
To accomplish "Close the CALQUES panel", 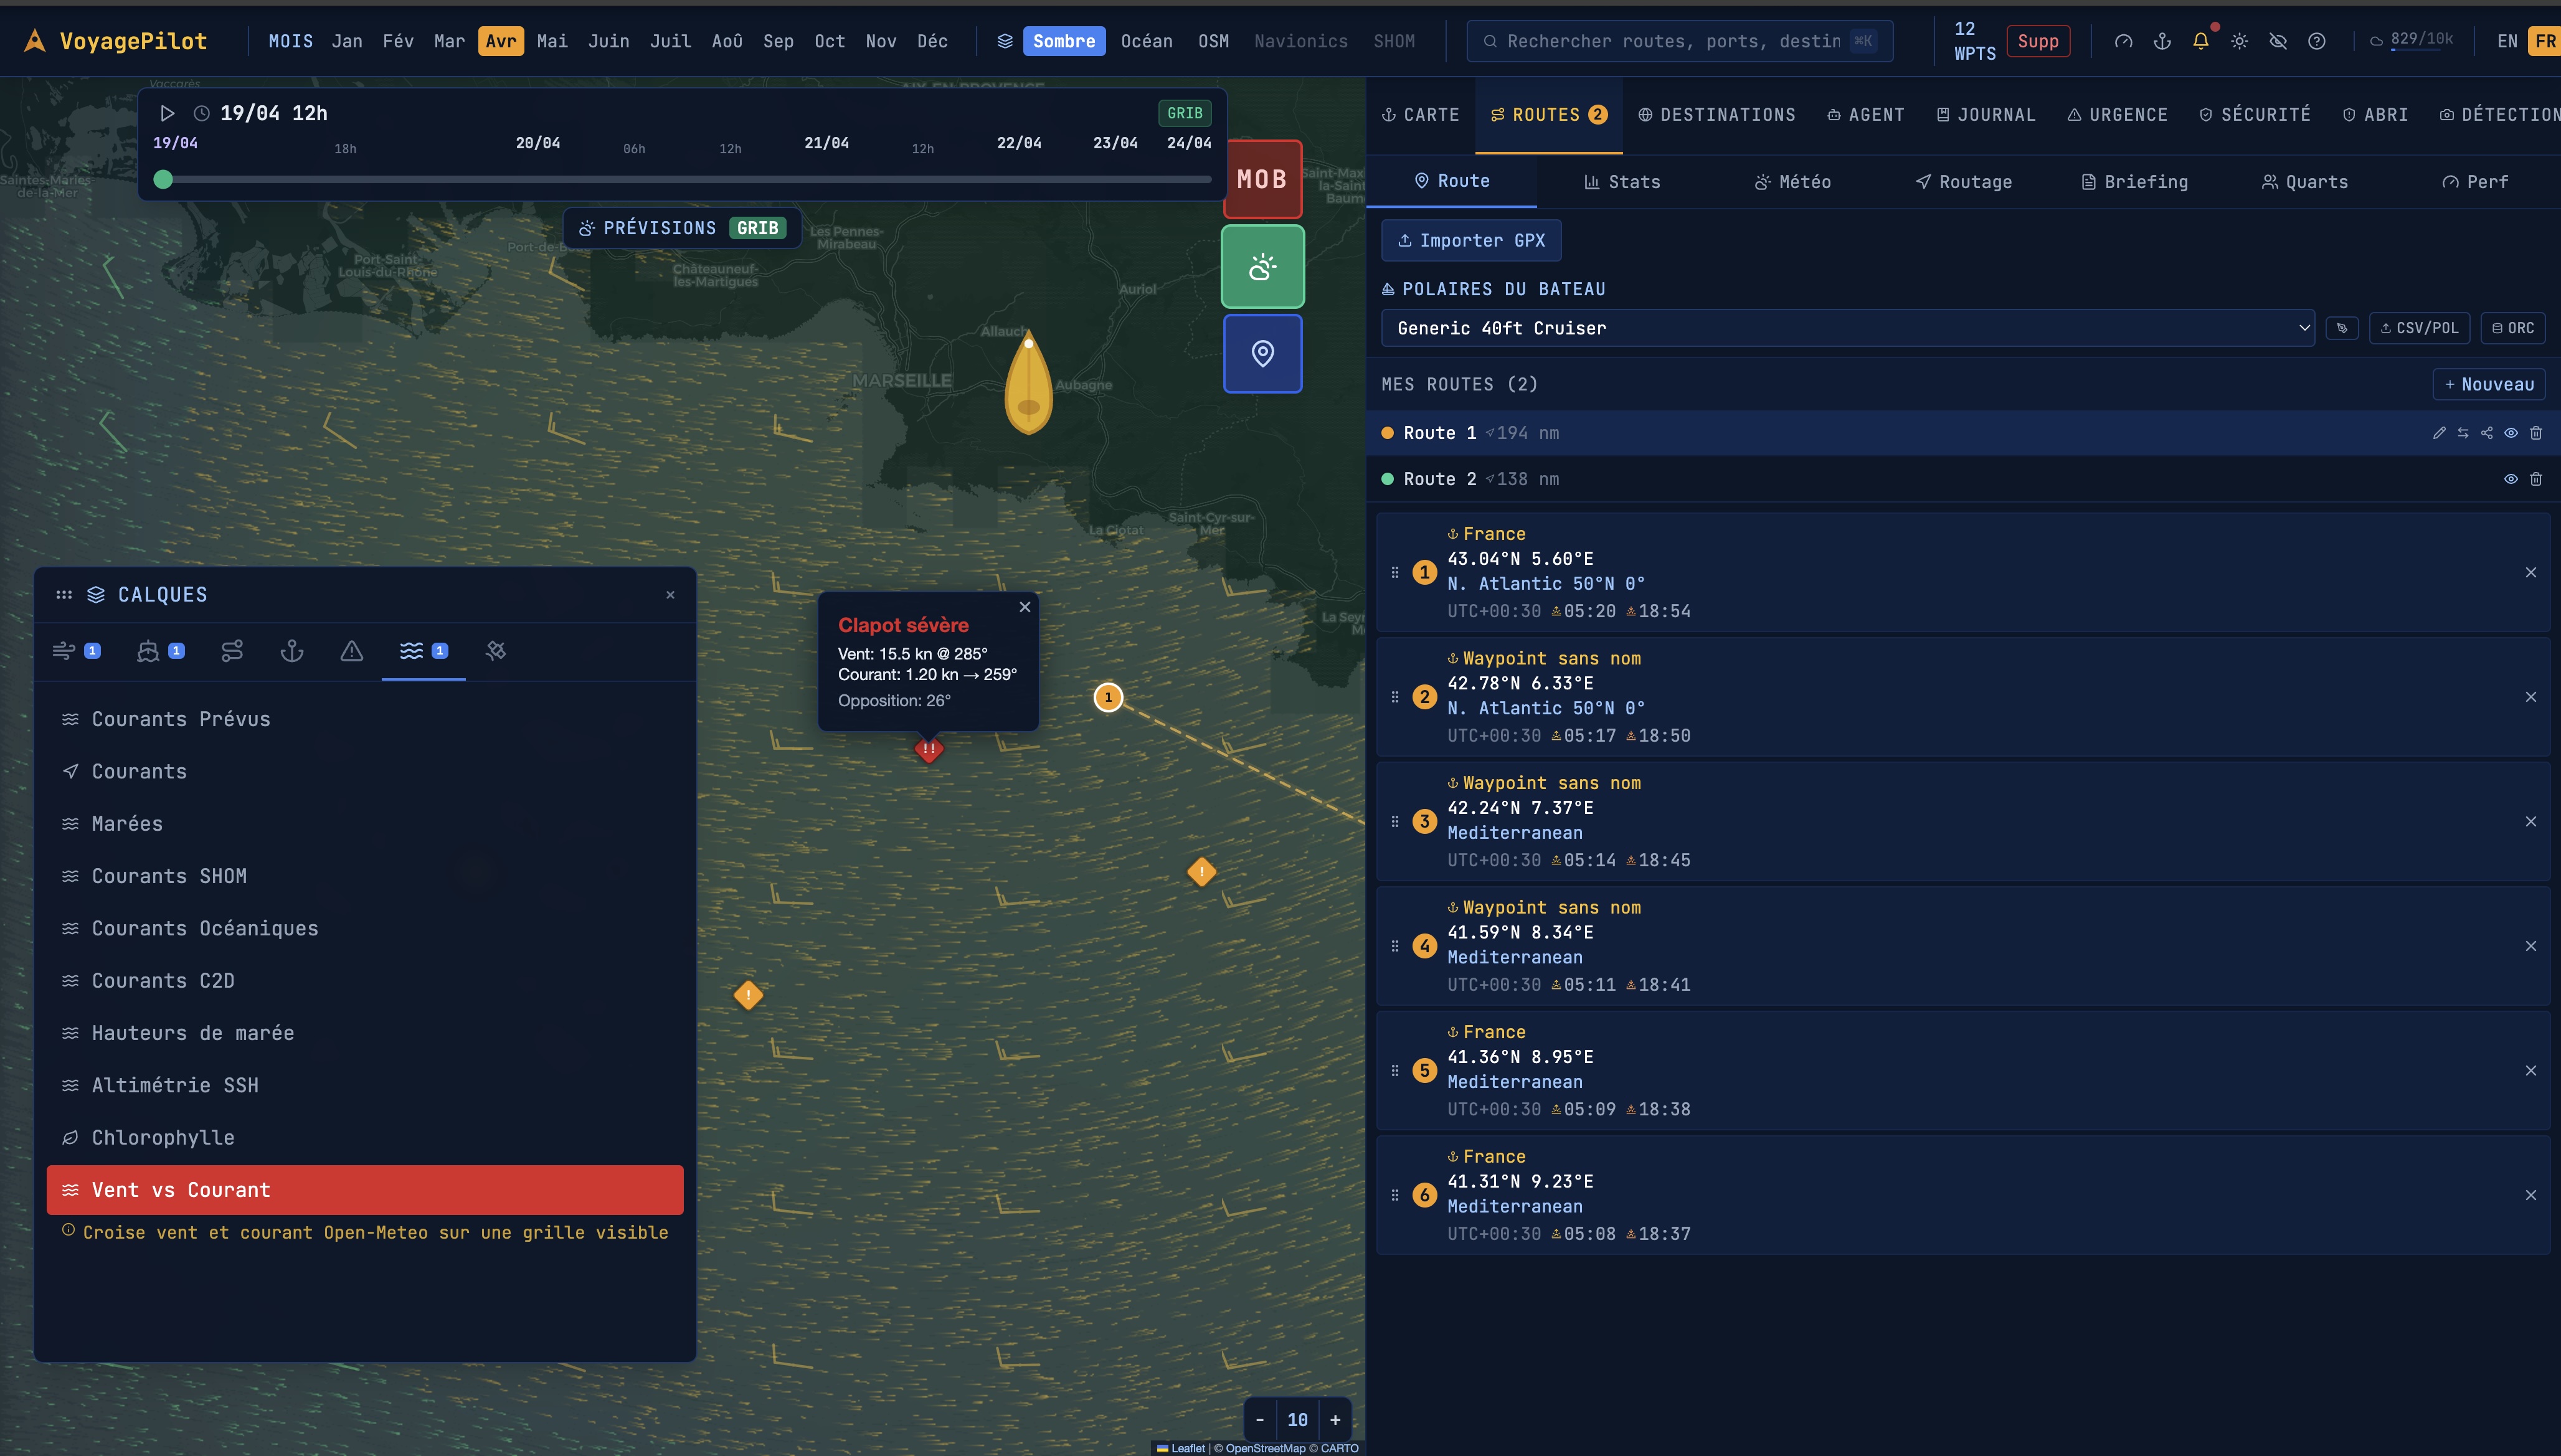I will (670, 595).
